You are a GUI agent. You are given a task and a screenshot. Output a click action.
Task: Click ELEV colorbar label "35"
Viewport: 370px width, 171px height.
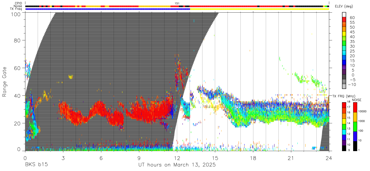(352, 42)
